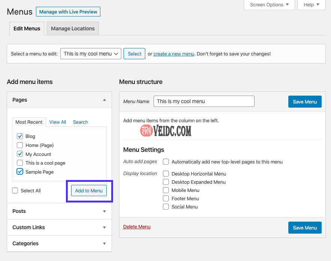Click the Delete Menu link

click(x=137, y=227)
